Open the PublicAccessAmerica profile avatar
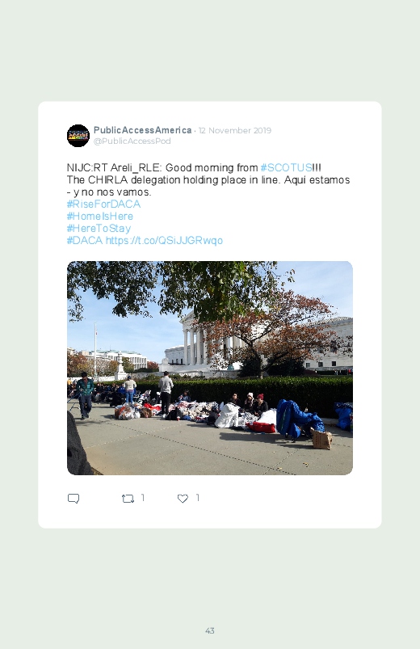The width and height of the screenshot is (420, 649). [78, 136]
